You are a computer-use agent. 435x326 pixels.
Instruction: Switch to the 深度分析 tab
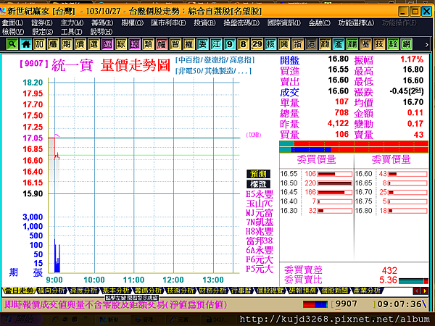pos(84,291)
